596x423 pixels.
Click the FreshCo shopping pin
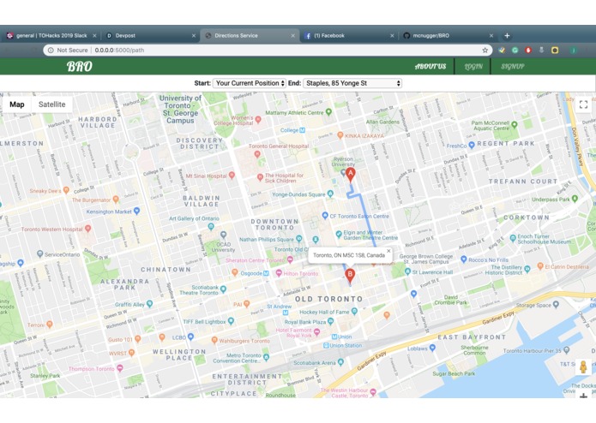tap(472, 145)
